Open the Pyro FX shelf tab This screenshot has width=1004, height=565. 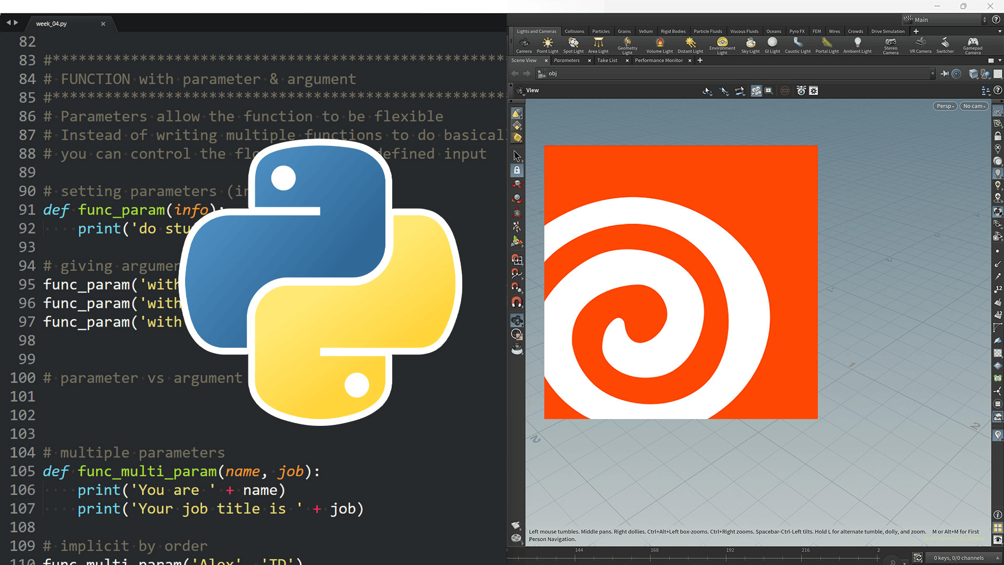(x=796, y=31)
